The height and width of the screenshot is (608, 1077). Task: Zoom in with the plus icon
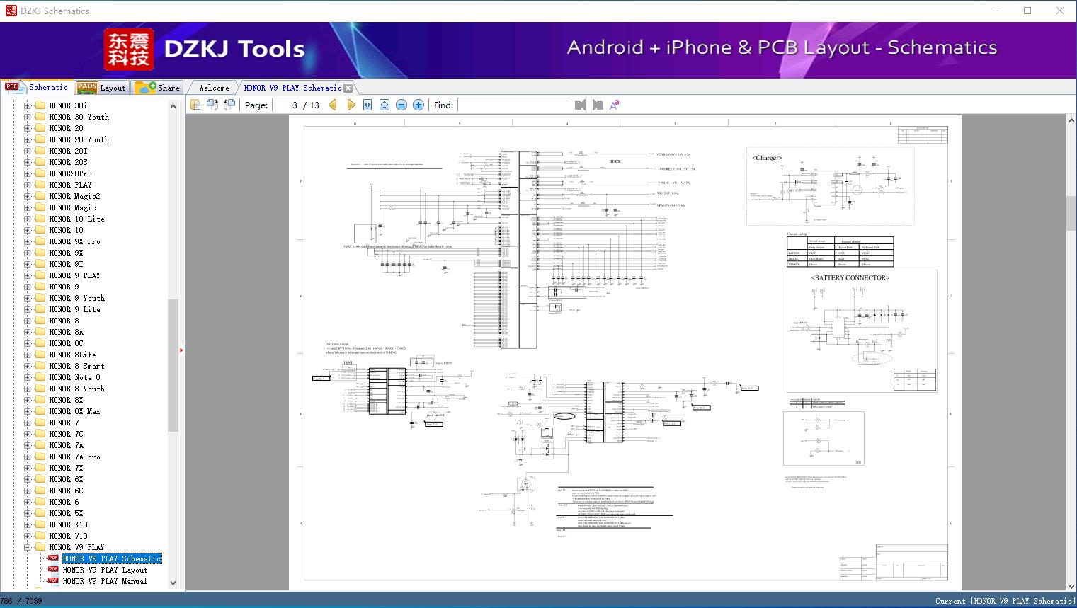pyautogui.click(x=418, y=105)
